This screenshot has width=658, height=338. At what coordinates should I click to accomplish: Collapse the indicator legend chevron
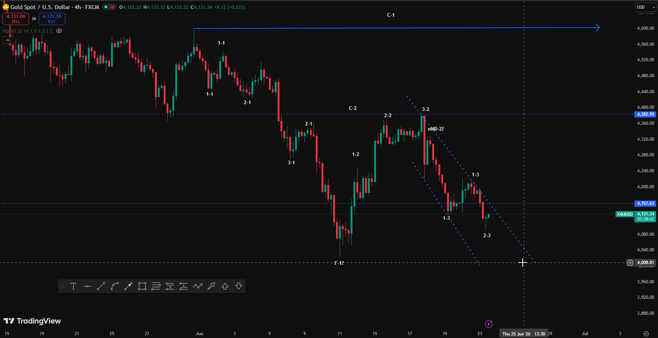click(8, 40)
